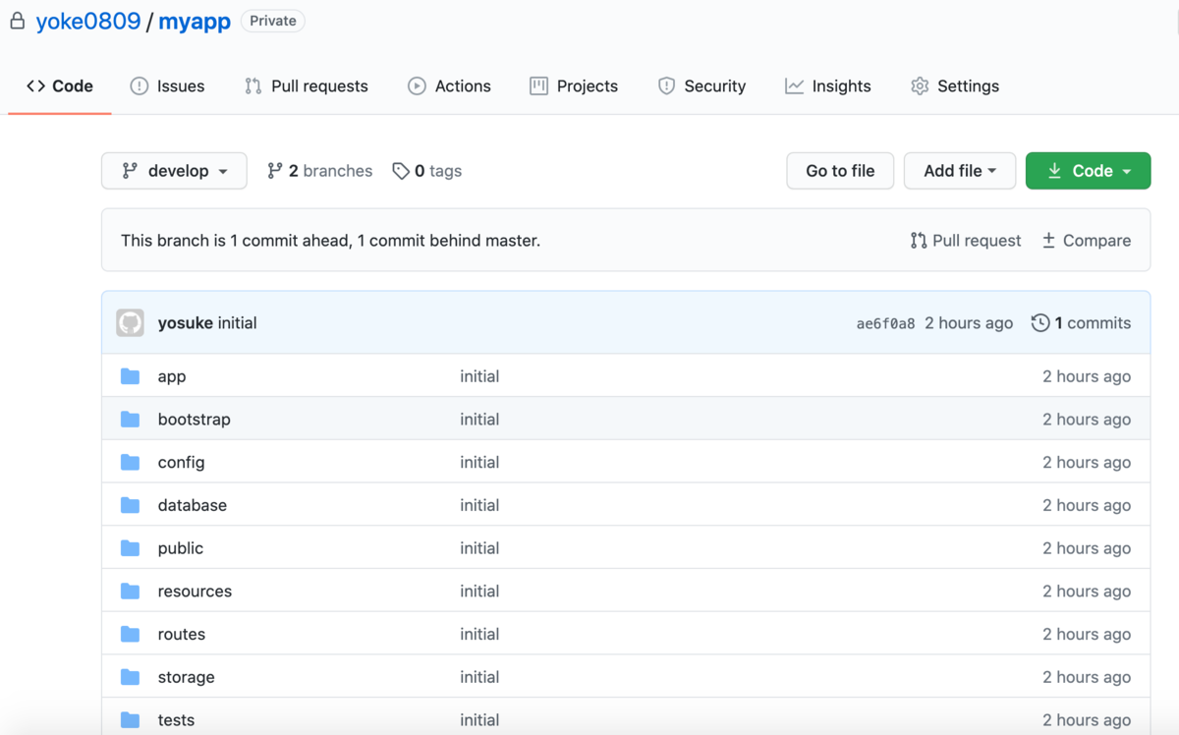
Task: Click the Projects board icon
Action: click(538, 86)
